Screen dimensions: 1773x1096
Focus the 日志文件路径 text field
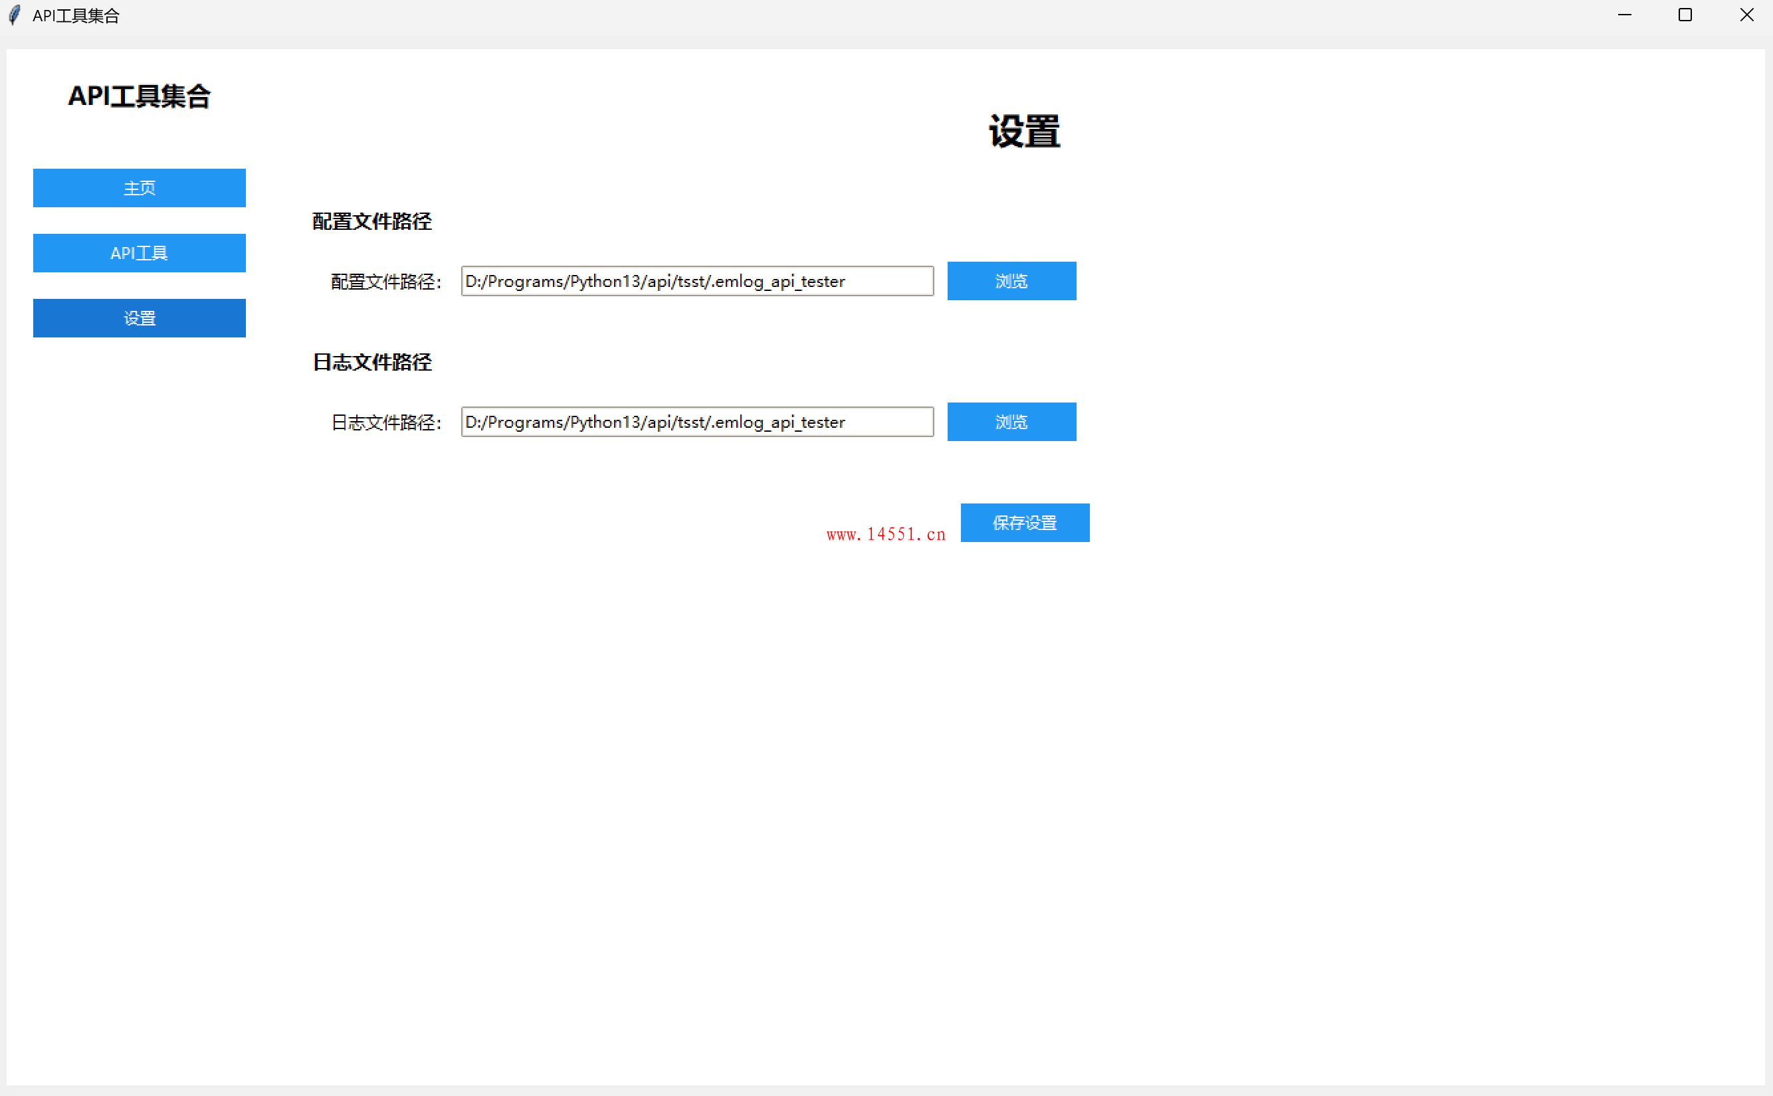(696, 422)
